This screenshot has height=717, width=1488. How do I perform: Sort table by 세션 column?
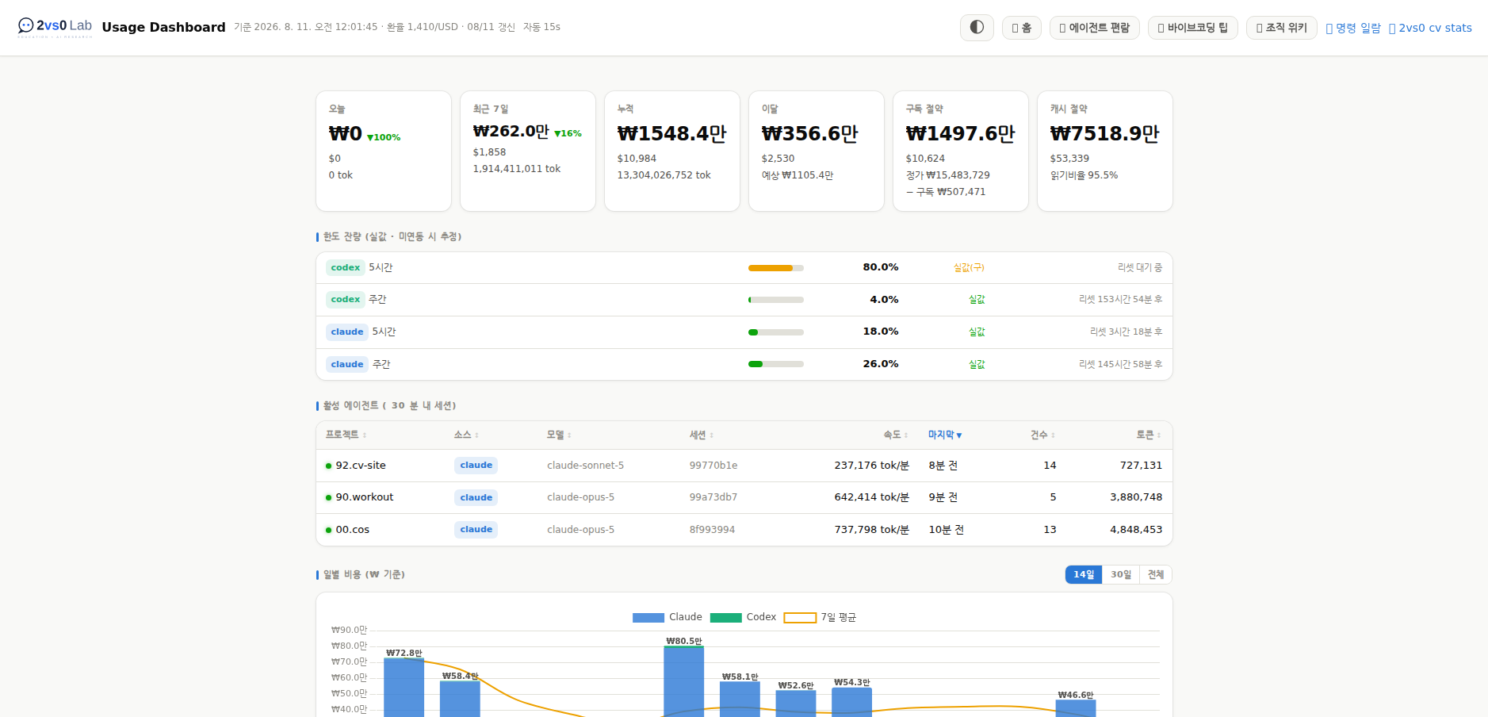702,435
